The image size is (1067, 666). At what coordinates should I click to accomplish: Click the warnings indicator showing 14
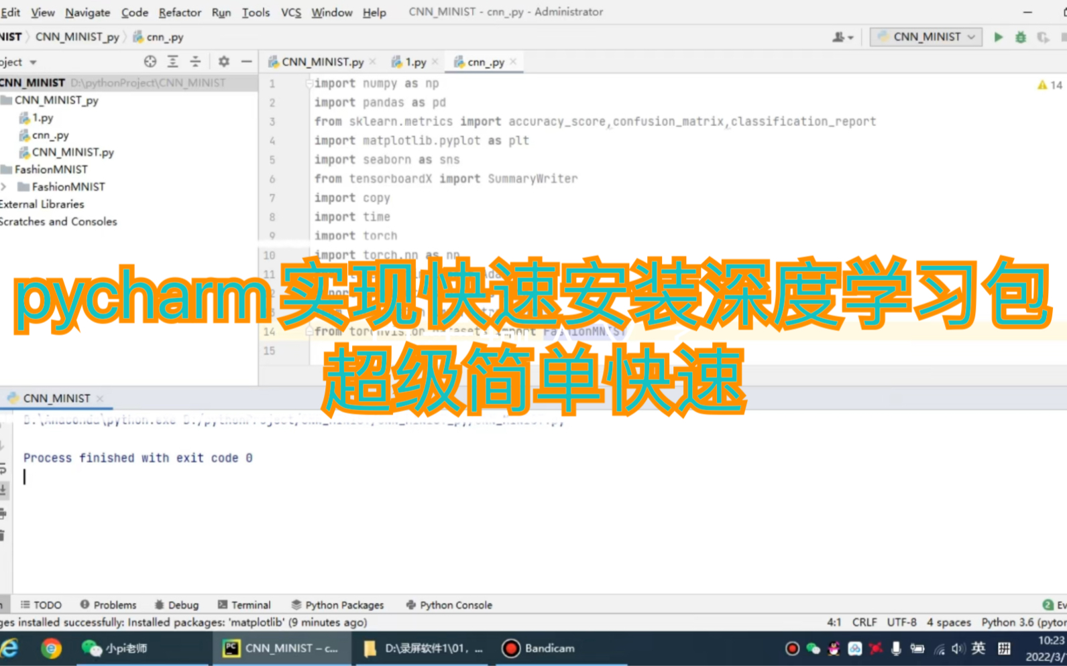pos(1050,85)
